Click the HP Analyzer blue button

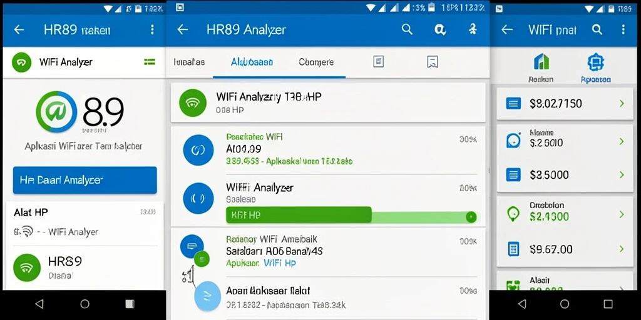(x=85, y=180)
